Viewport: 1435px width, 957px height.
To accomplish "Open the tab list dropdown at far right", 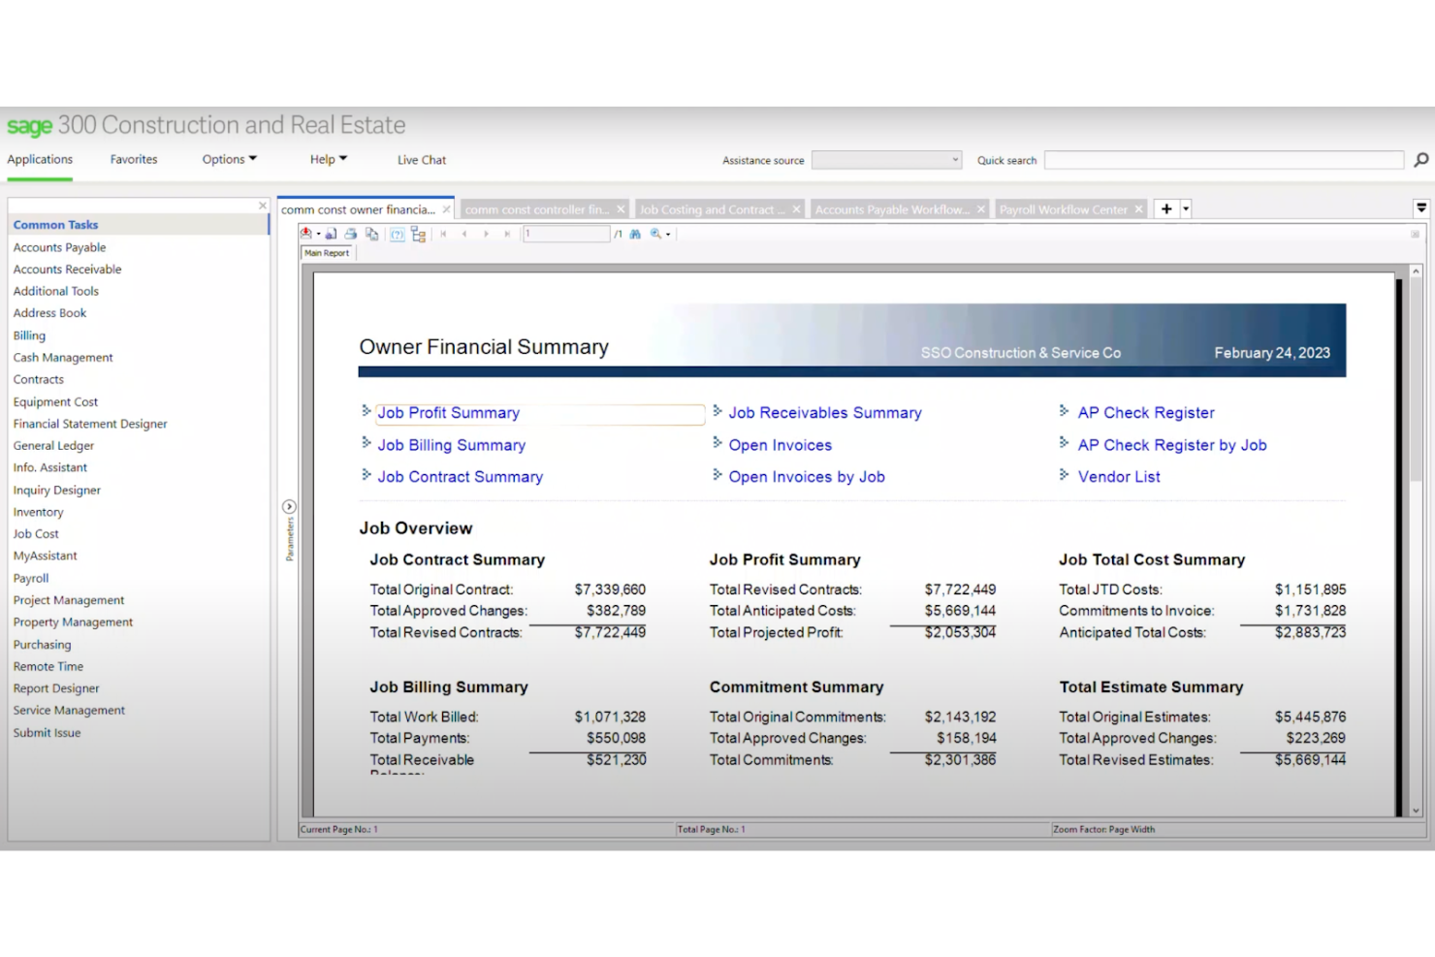I will tap(1421, 208).
